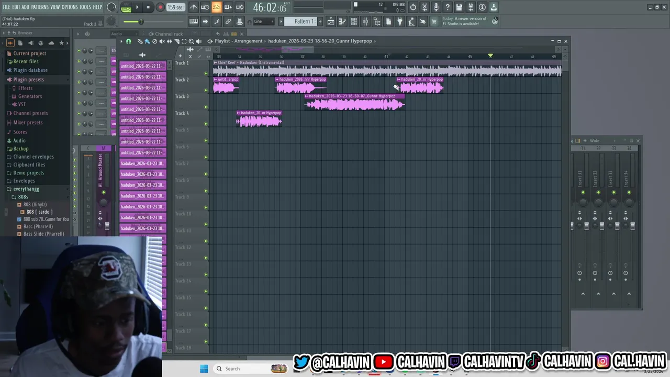The image size is (670, 377).
Task: Click the breadcrumb arrow after Gunnr Hyperpop
Action: point(376,41)
